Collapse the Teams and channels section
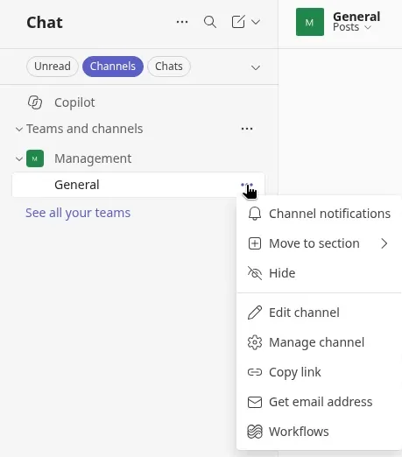This screenshot has width=402, height=457. [x=19, y=129]
